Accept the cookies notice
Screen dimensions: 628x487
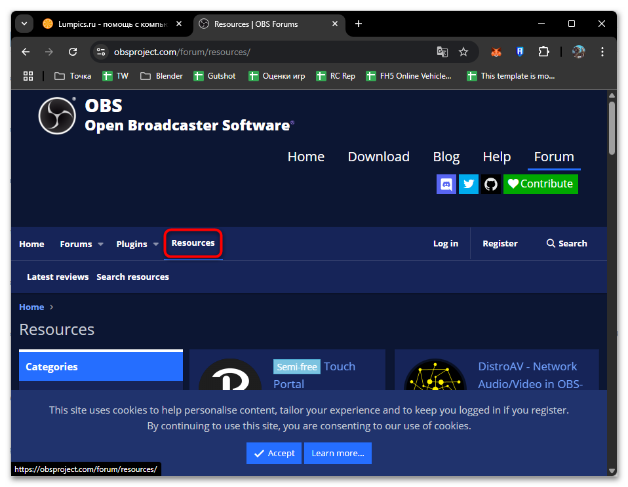click(273, 453)
